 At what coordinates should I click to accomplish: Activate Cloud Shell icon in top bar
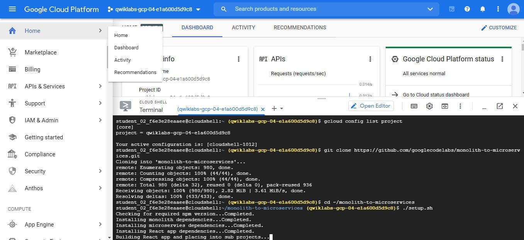pyautogui.click(x=451, y=9)
